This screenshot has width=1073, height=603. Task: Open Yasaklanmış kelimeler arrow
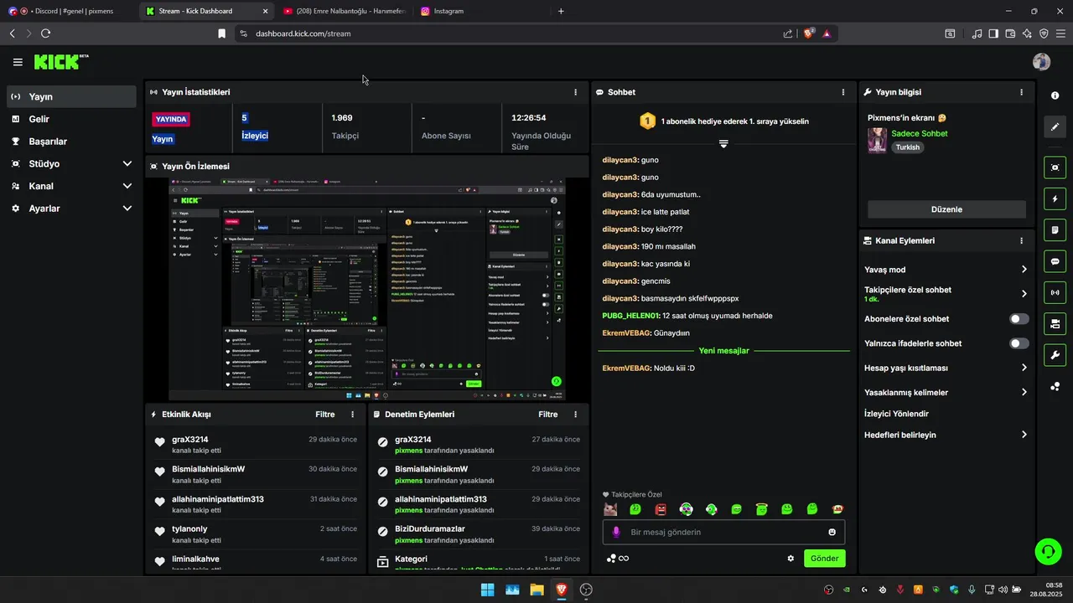tap(1024, 392)
